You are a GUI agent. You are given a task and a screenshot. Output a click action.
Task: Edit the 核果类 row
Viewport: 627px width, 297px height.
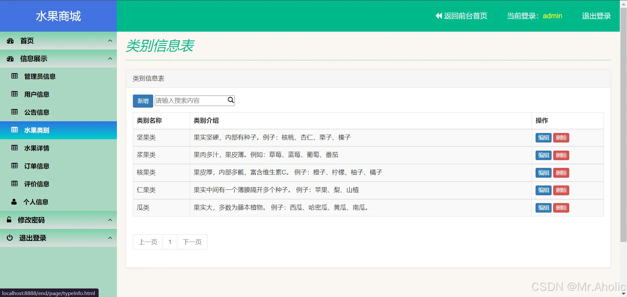pyautogui.click(x=543, y=173)
